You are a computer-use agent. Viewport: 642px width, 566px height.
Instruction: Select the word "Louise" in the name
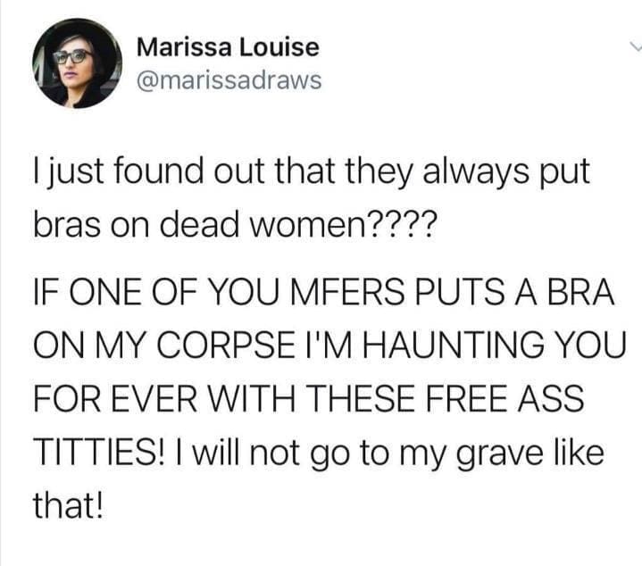pos(279,47)
